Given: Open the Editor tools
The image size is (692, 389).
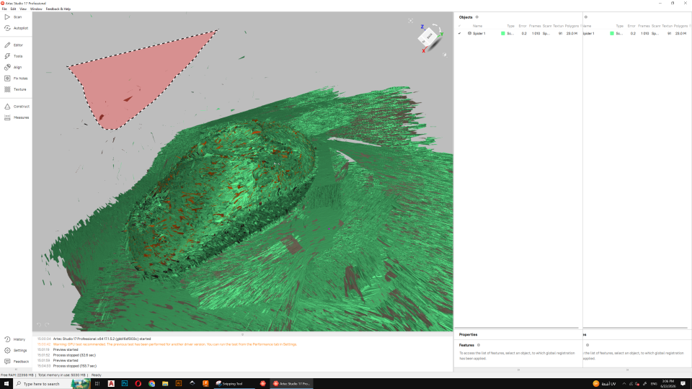Looking at the screenshot, I should pyautogui.click(x=14, y=45).
